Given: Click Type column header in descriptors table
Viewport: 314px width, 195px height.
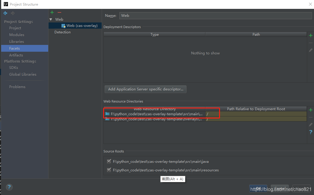Looking at the screenshot, I should [x=155, y=35].
